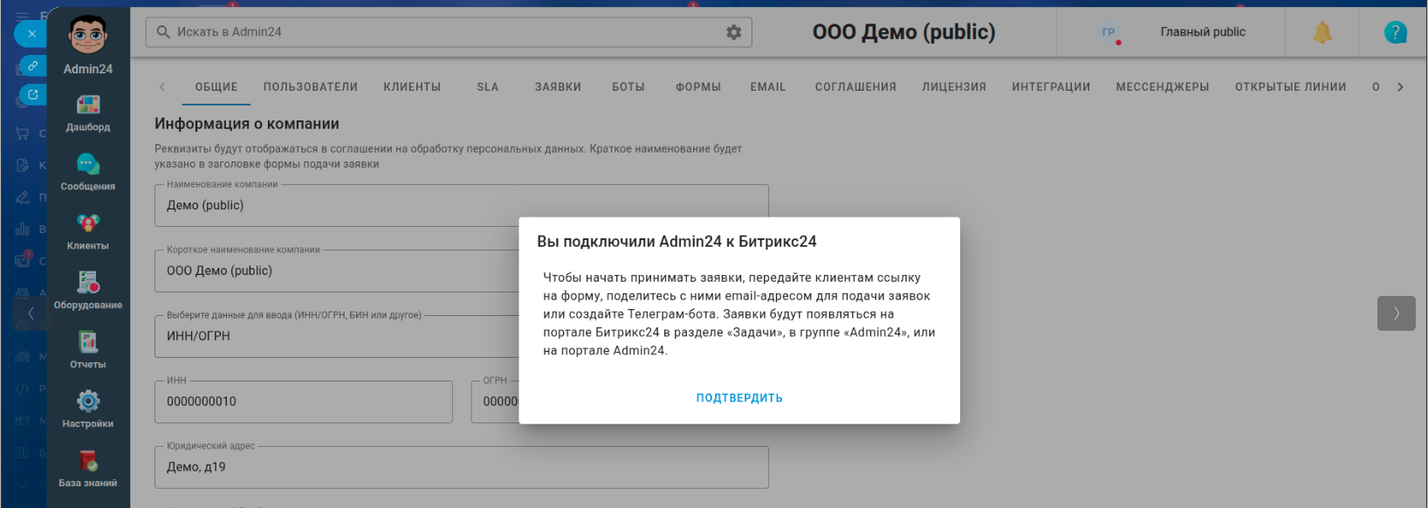
Task: Click the Наименование компании field
Action: 462,205
